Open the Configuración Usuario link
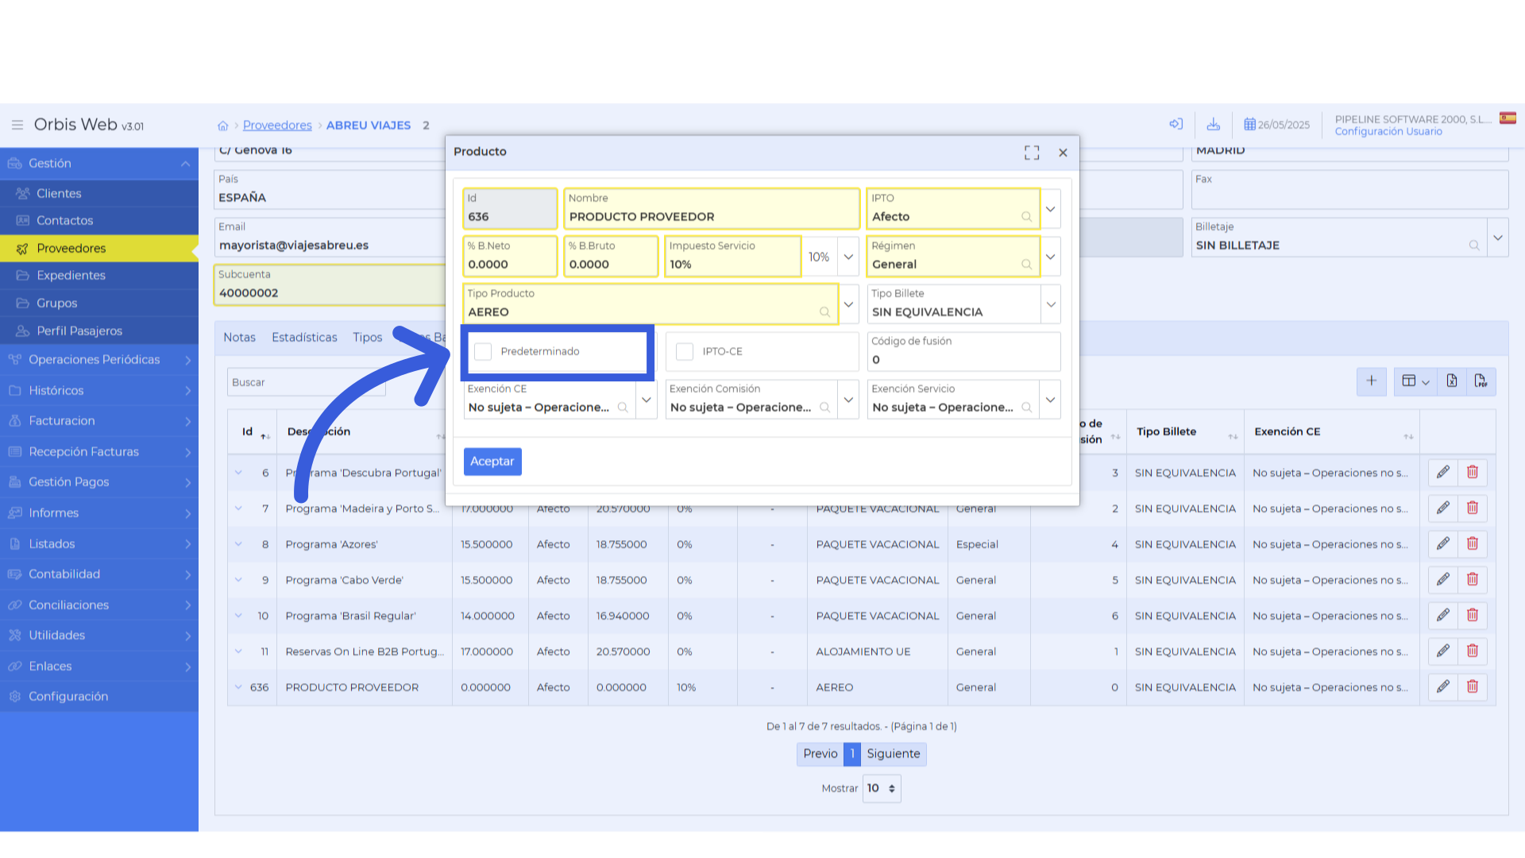The height and width of the screenshot is (858, 1525). (x=1388, y=132)
